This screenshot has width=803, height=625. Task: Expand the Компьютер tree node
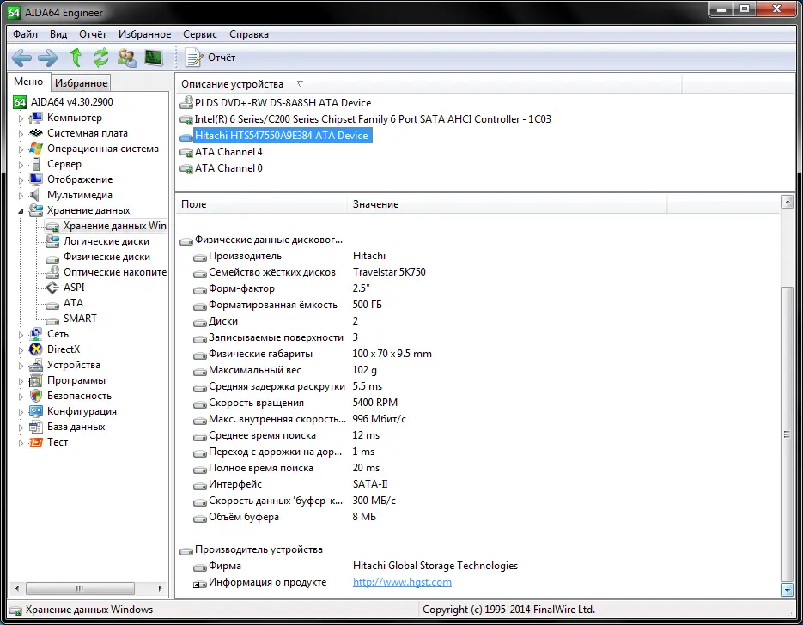pyautogui.click(x=21, y=118)
